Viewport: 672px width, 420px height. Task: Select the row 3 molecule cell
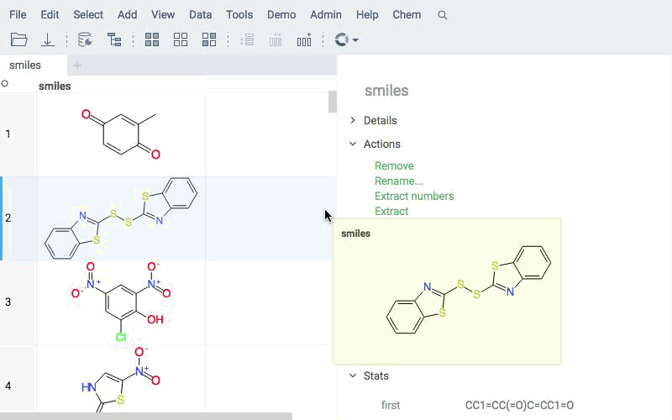click(x=121, y=302)
